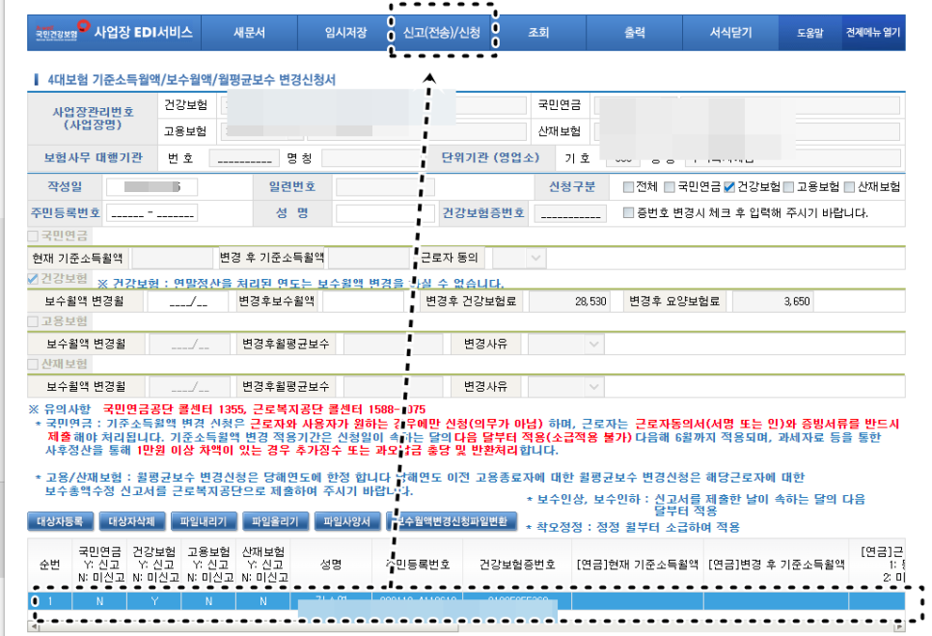The height and width of the screenshot is (636, 932).
Task: Click the 전체메뉴 열기 tab
Action: click(872, 32)
